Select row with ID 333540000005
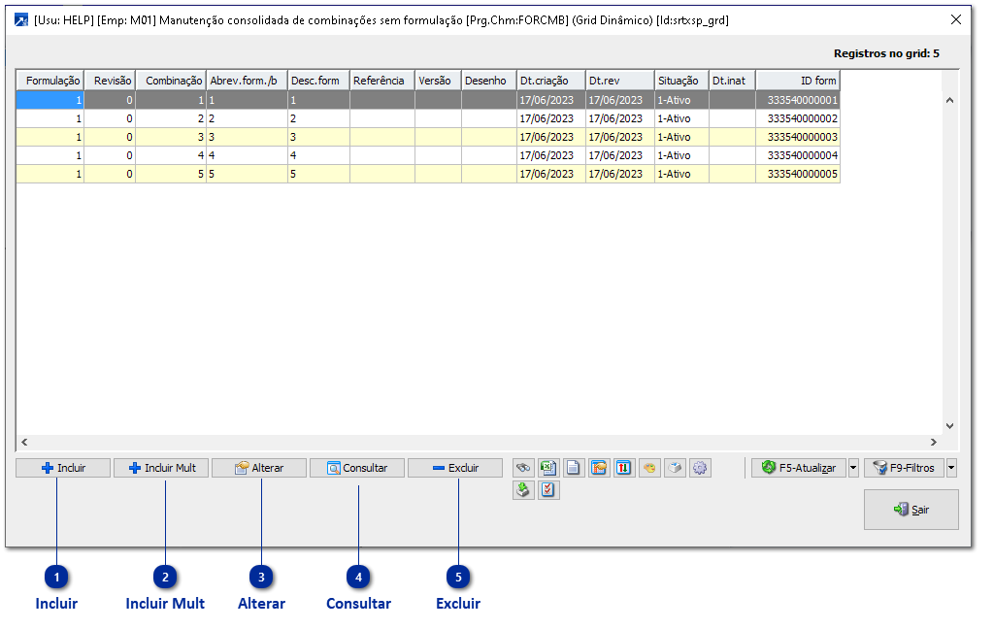The image size is (994, 629). pos(428,174)
